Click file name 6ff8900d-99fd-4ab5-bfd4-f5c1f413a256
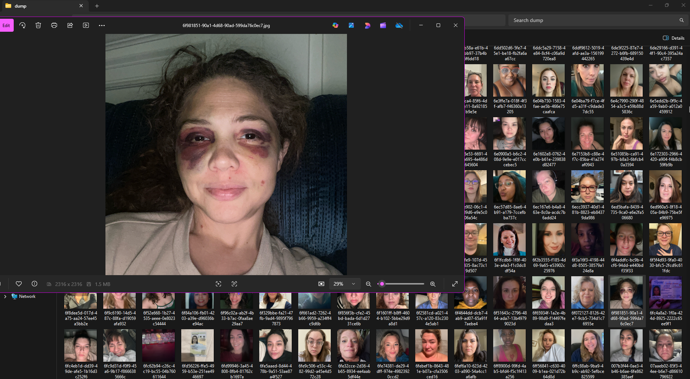The height and width of the screenshot is (379, 690). pyautogui.click(x=510, y=371)
